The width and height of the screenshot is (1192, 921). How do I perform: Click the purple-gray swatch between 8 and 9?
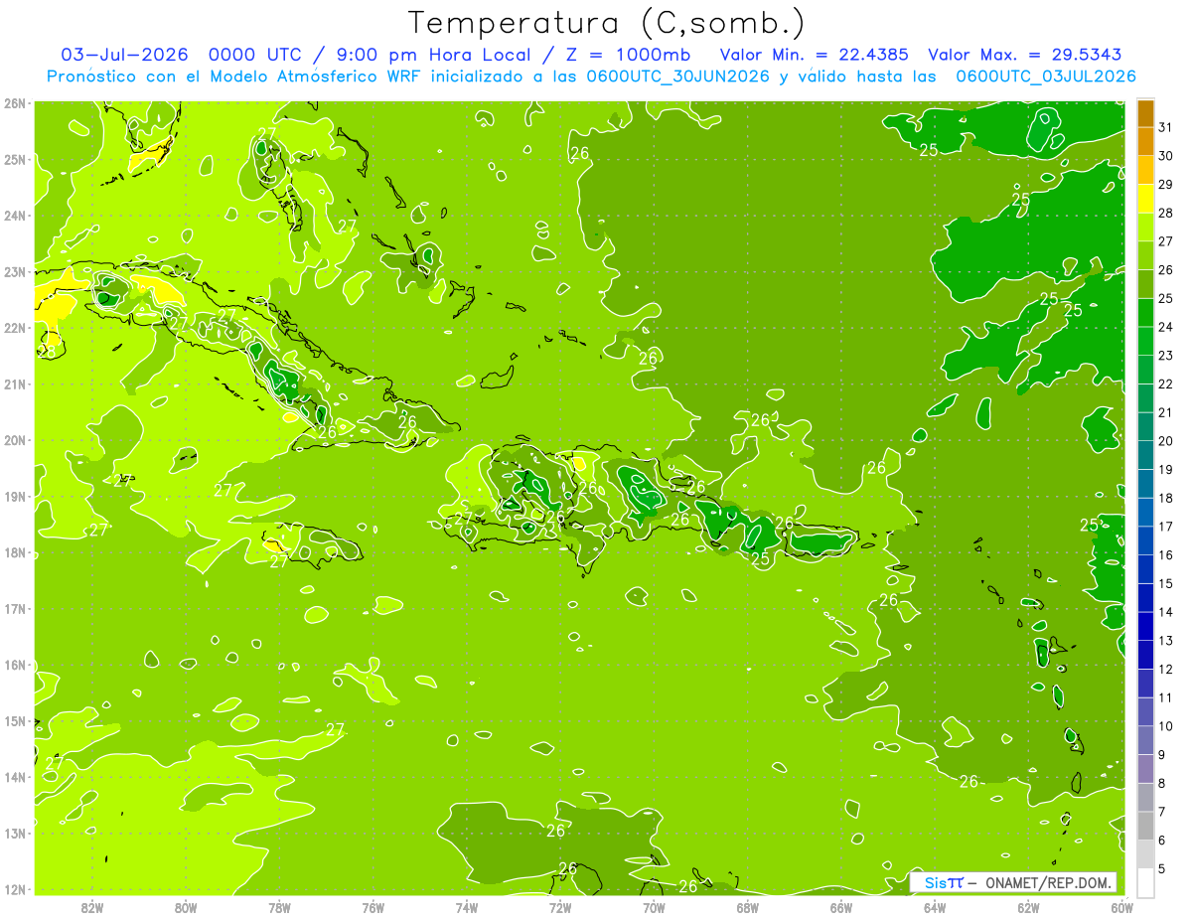[x=1145, y=769]
